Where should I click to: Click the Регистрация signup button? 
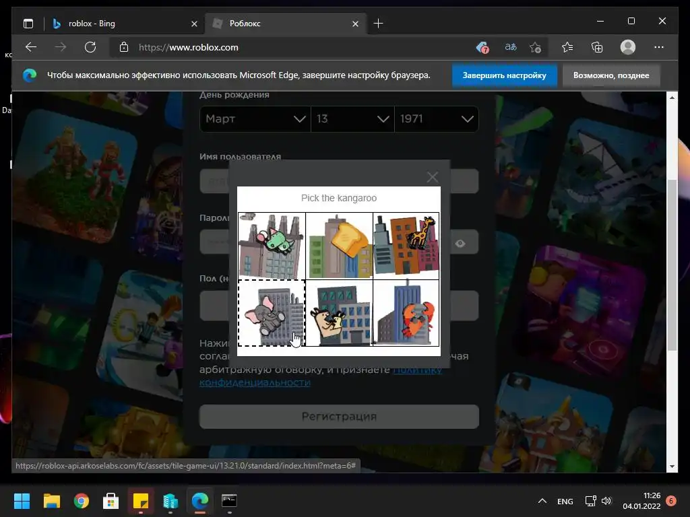(x=339, y=416)
